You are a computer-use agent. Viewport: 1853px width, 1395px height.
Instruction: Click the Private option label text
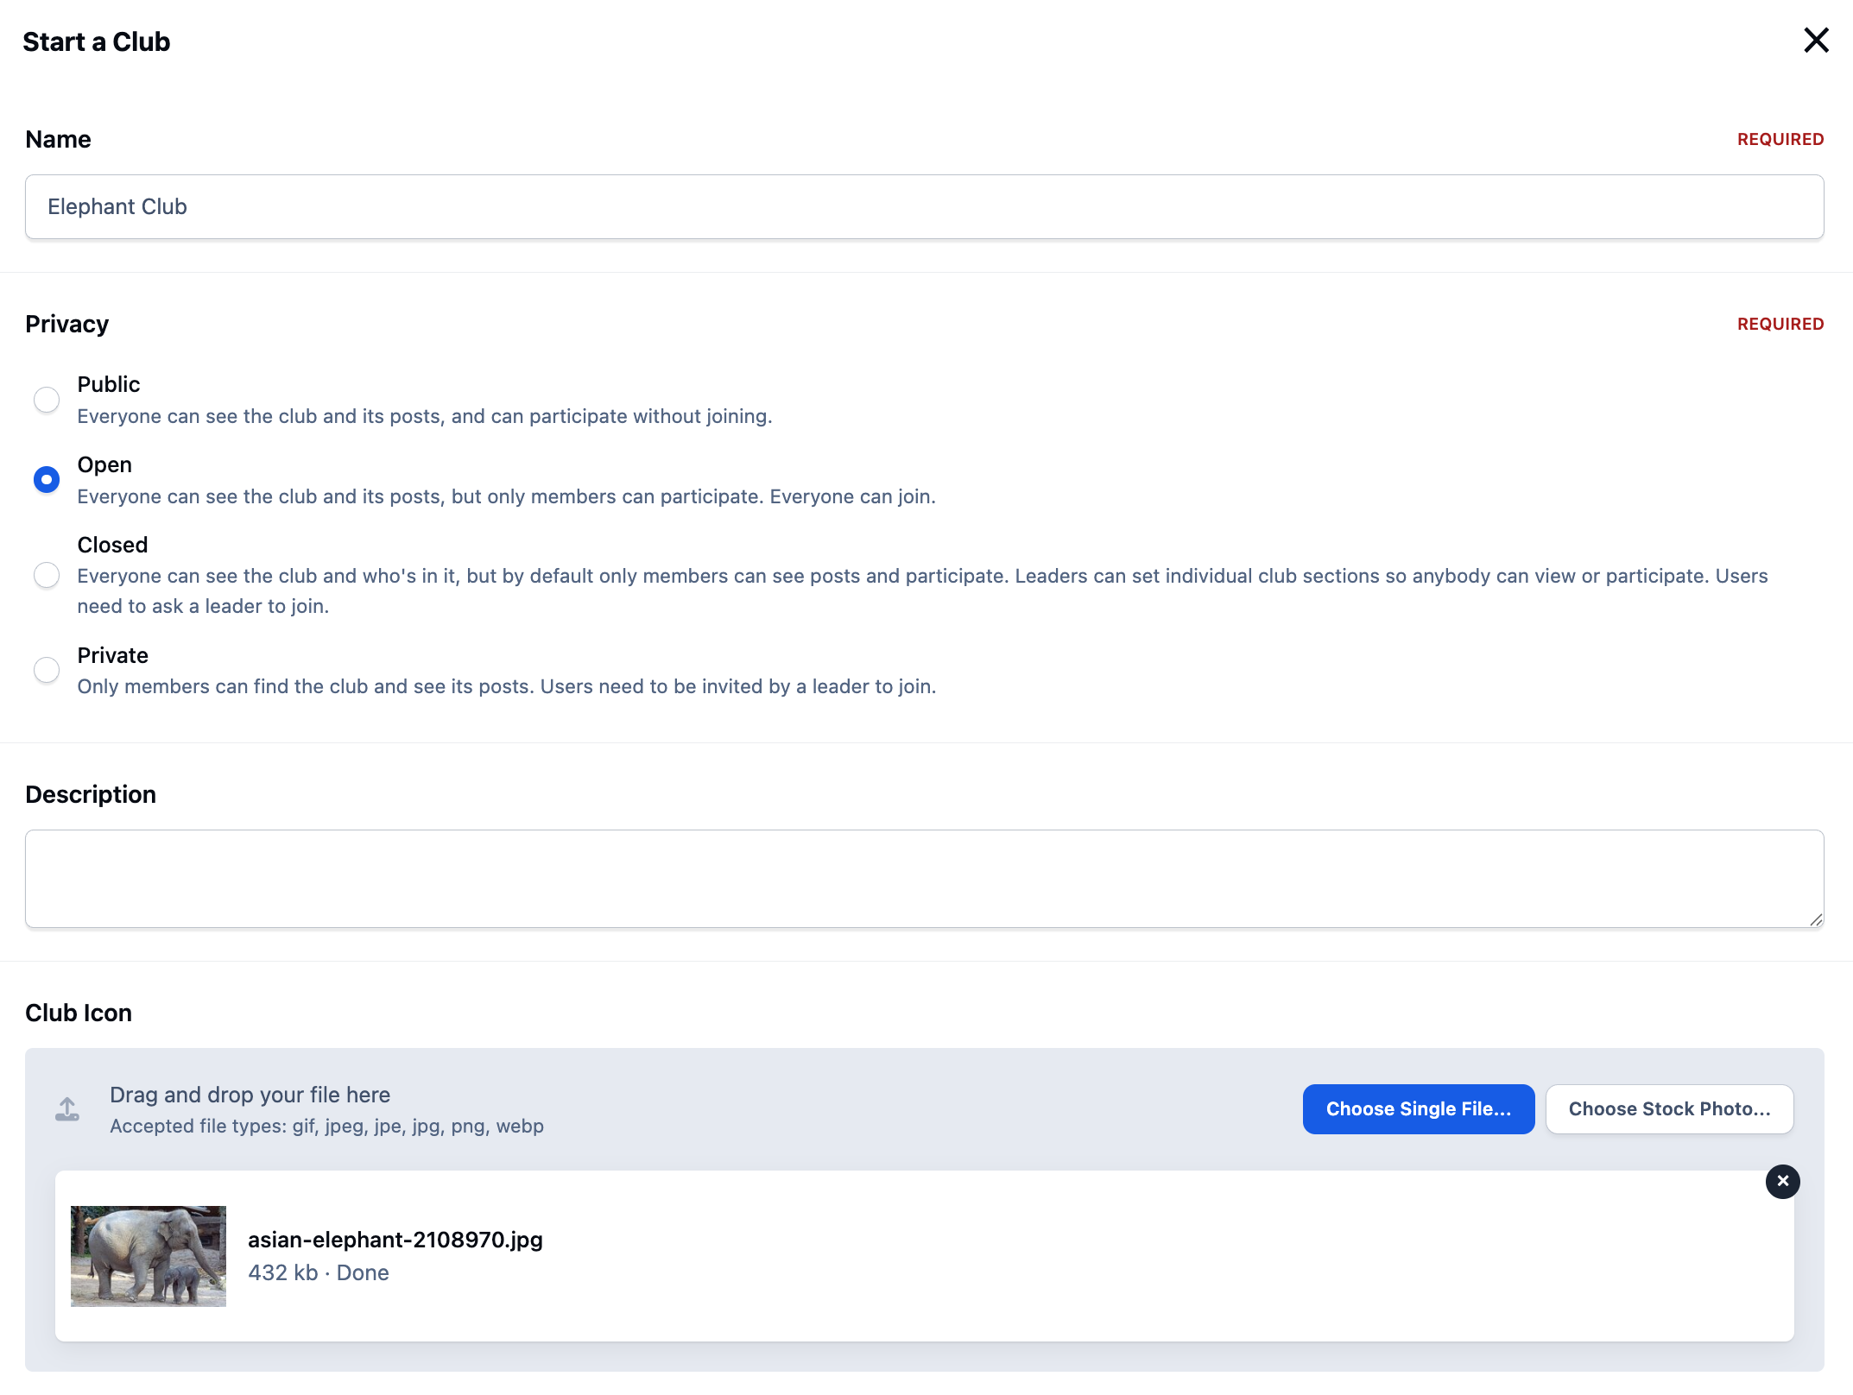pyautogui.click(x=112, y=655)
